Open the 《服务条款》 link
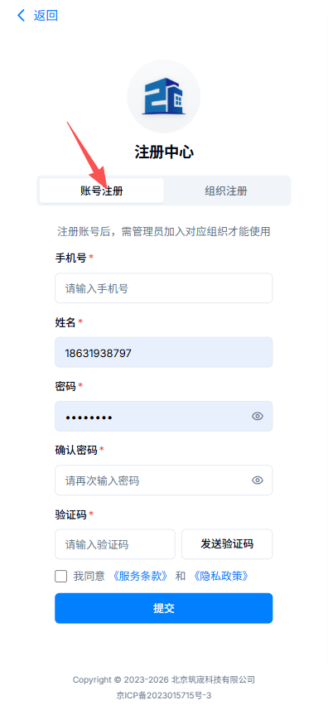 tap(141, 577)
